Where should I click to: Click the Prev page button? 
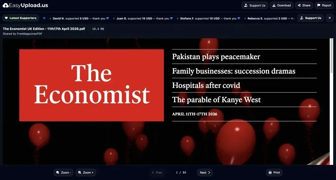pyautogui.click(x=157, y=173)
